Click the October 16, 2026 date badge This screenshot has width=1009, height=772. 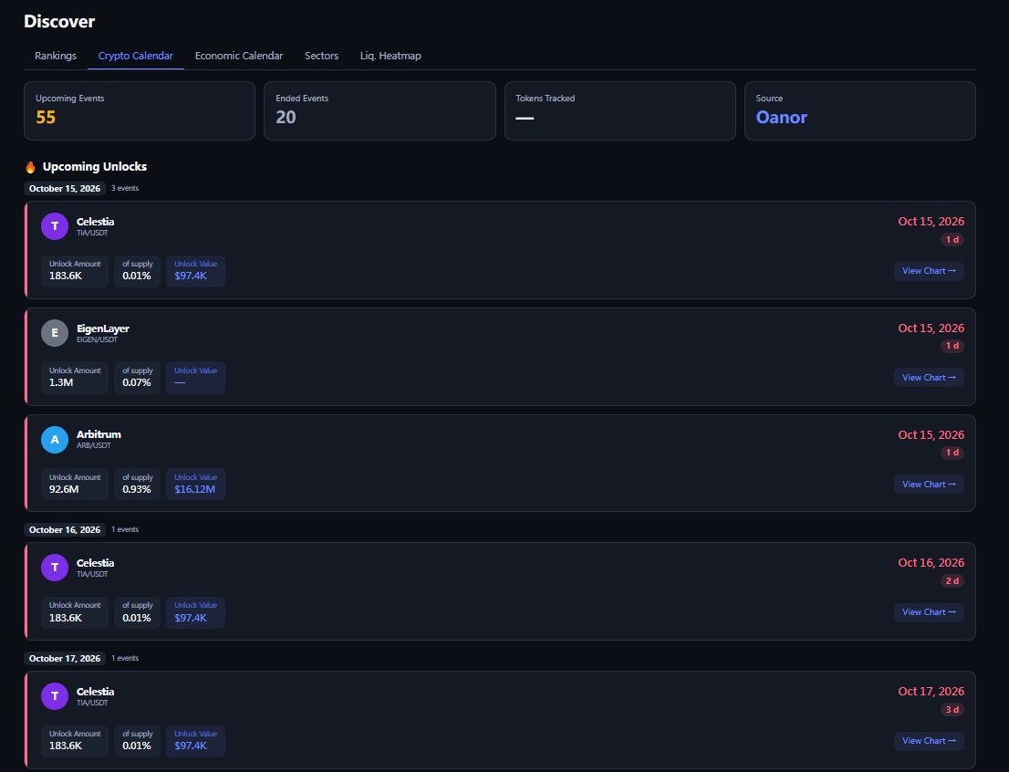[x=65, y=529]
